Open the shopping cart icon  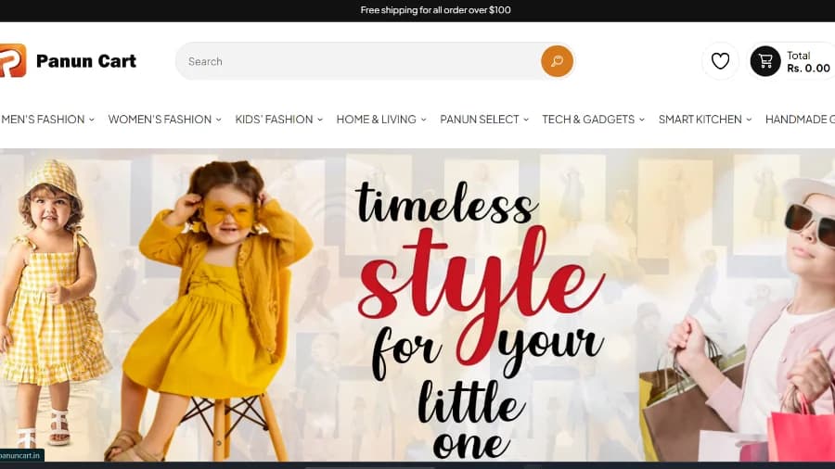[765, 61]
